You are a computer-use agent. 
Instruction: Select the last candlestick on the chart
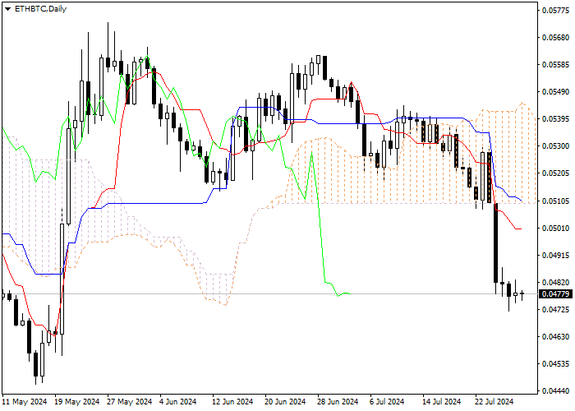[x=522, y=293]
